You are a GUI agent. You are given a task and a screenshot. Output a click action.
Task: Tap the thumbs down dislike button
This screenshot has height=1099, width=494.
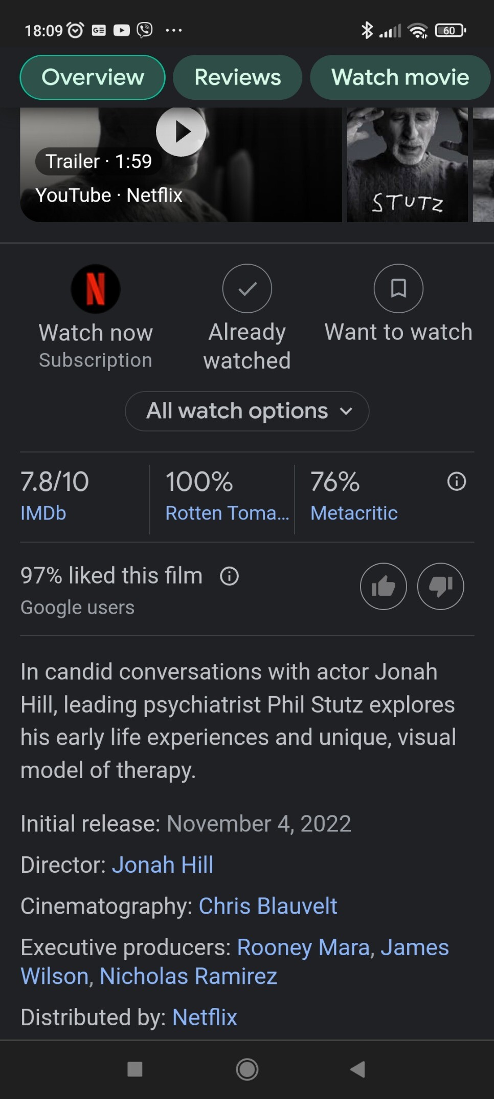tap(440, 586)
